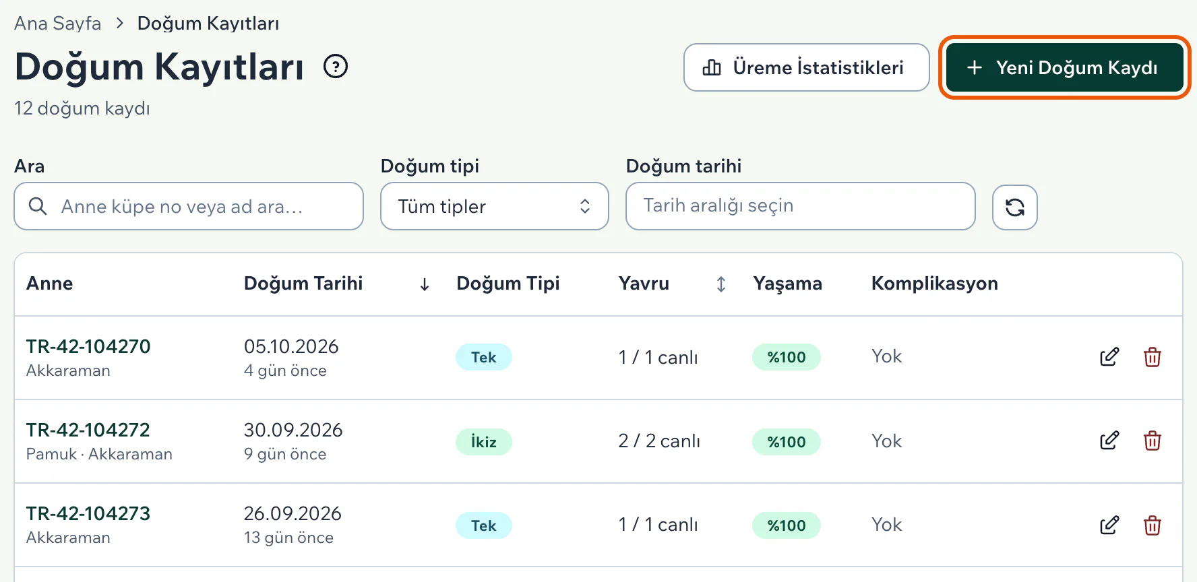Click the help icon beside Doğum Kayıtları title

coord(336,66)
